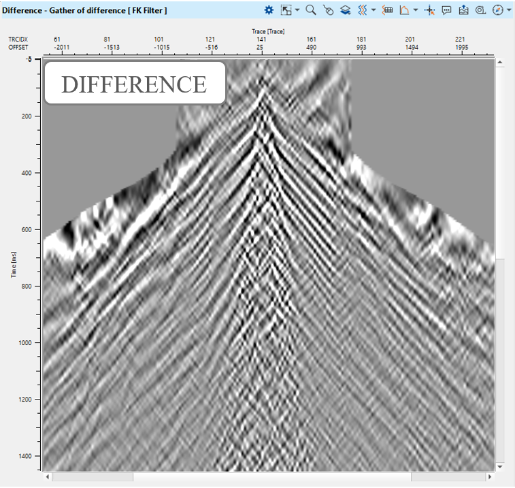The width and height of the screenshot is (515, 488).
Task: Open the trace header table icon
Action: coord(387,10)
